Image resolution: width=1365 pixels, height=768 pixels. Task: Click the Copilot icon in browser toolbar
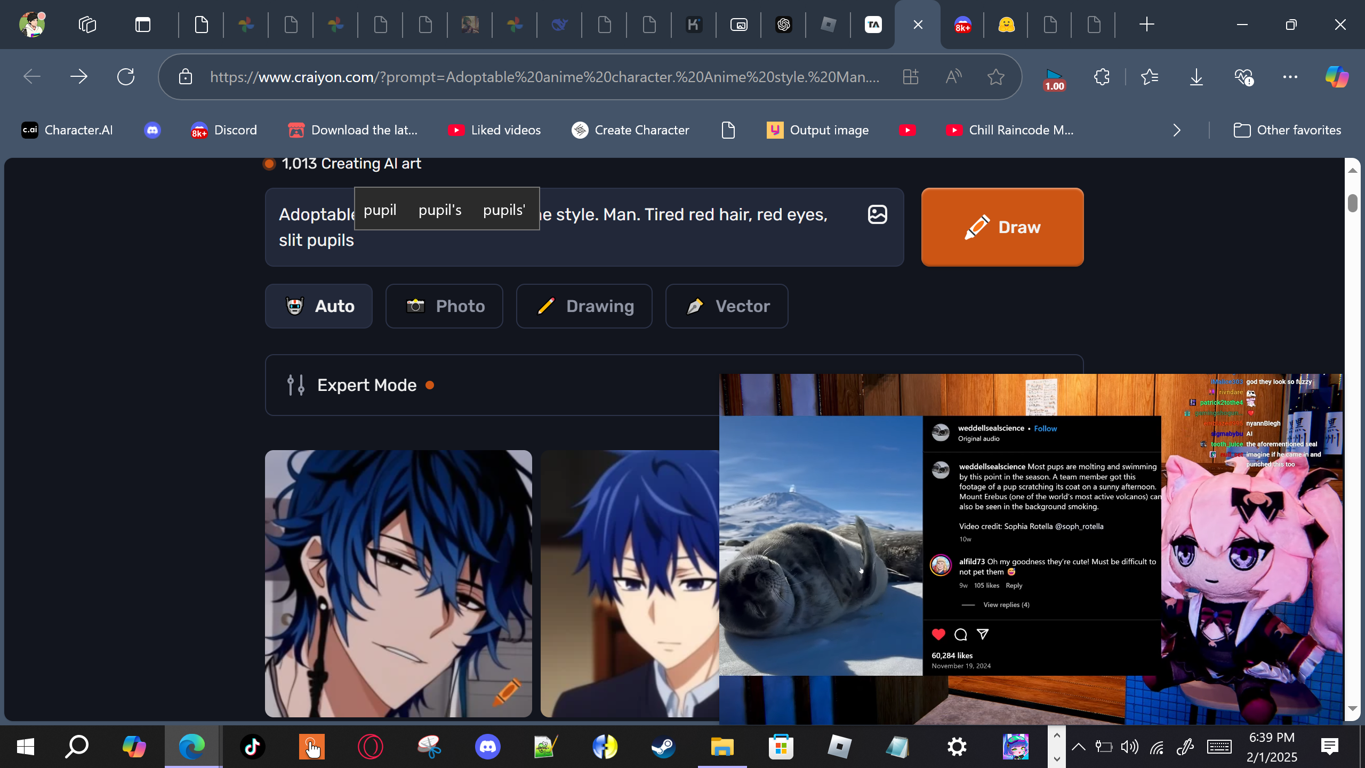point(1337,77)
